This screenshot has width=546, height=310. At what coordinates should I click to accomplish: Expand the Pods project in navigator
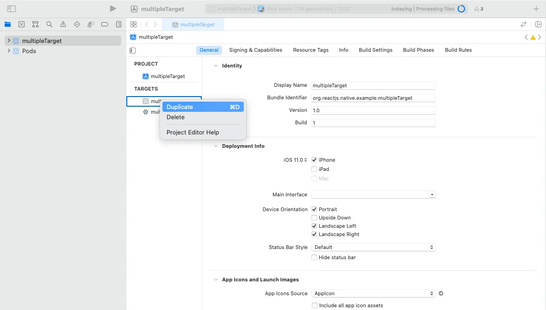9,51
